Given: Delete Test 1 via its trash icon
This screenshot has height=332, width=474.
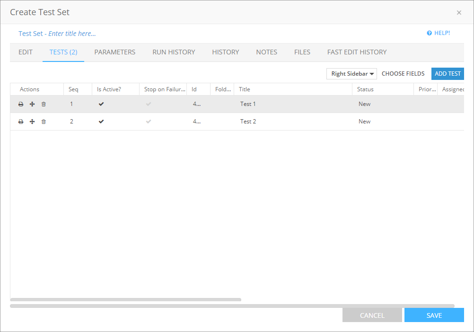Looking at the screenshot, I should tap(44, 104).
